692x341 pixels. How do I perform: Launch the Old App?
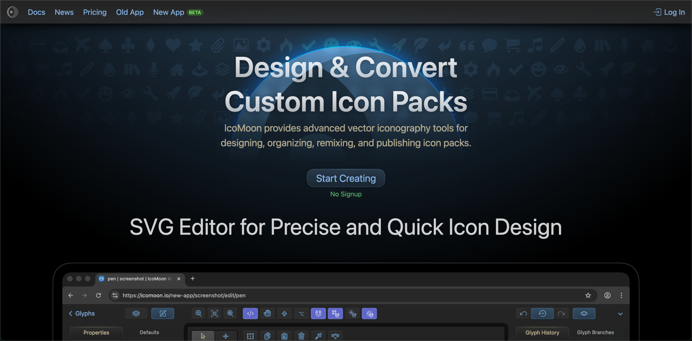coord(130,12)
